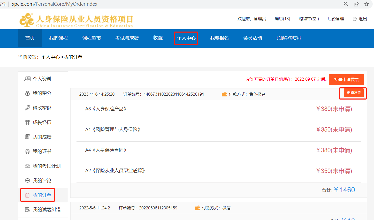Image resolution: width=374 pixels, height=220 pixels.
Task: Select the 我的订单 order document icon
Action: click(x=27, y=195)
